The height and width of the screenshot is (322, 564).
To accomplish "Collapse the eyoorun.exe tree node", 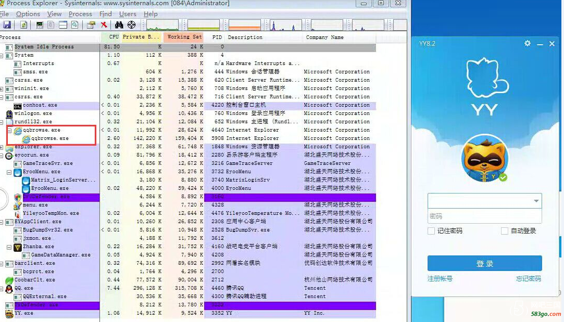I will 2,155.
